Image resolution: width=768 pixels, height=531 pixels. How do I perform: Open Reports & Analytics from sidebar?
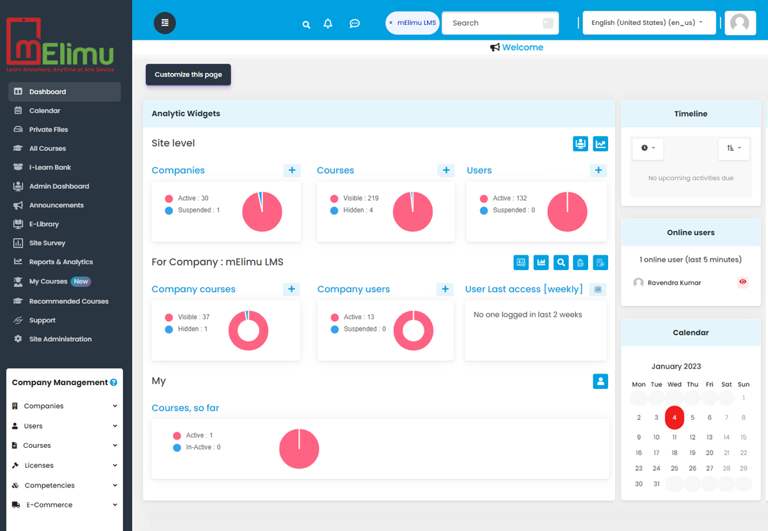coord(61,262)
